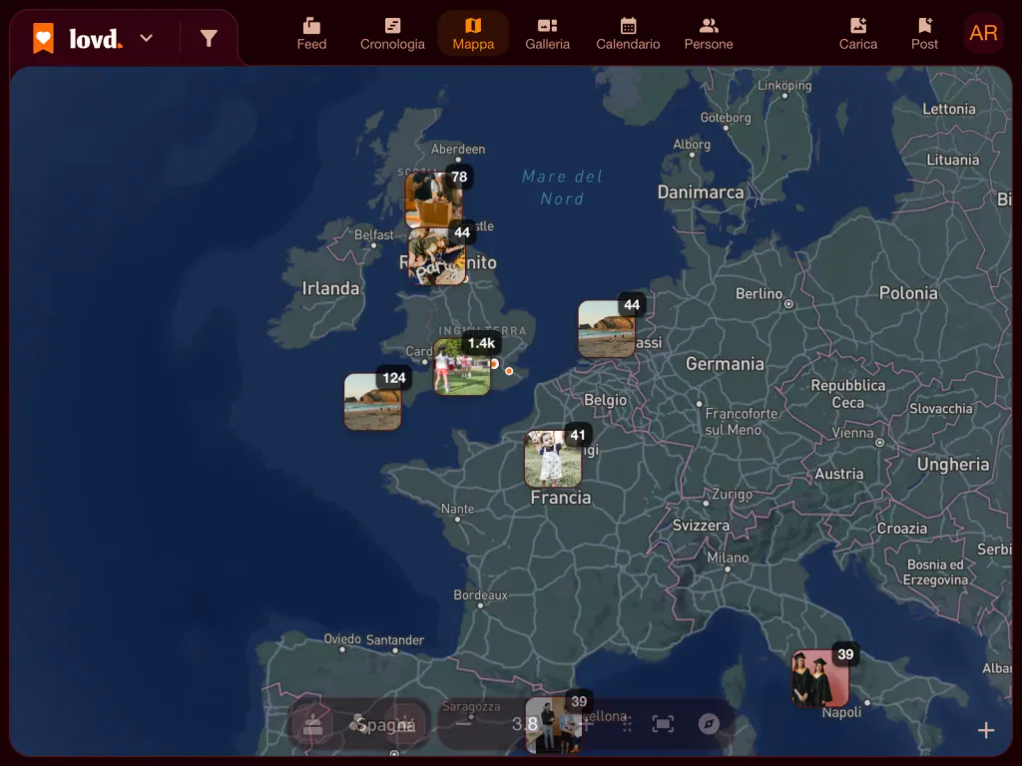
Task: Click the Polonia label on map
Action: click(x=908, y=293)
